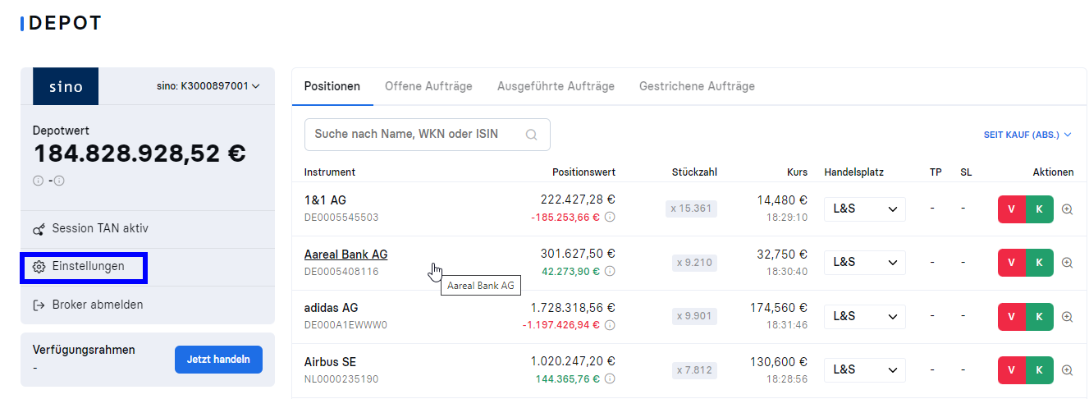Click the Stückzahl column header
The image size is (1089, 399).
click(694, 172)
